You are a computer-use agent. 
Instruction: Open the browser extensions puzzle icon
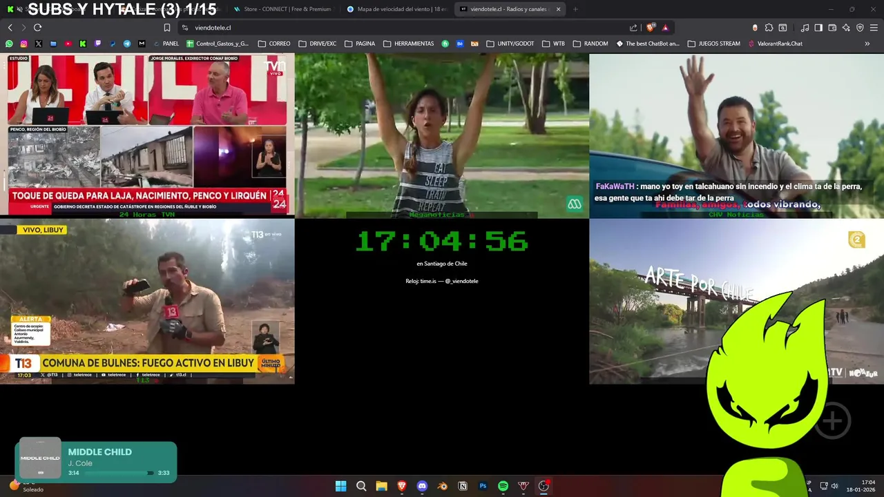[x=769, y=28]
